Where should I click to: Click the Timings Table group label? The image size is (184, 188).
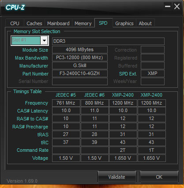tap(27, 91)
